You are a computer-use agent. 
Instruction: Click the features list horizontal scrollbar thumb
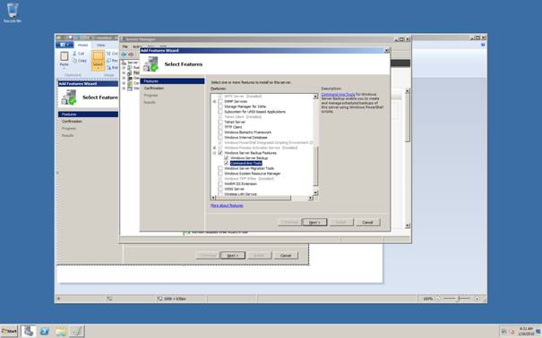point(254,198)
